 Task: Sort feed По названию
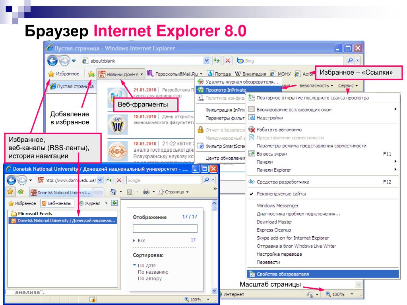(153, 272)
